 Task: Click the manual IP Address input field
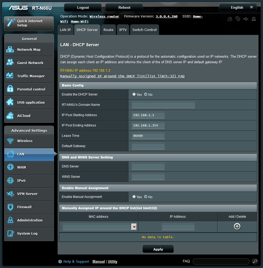[178, 227]
